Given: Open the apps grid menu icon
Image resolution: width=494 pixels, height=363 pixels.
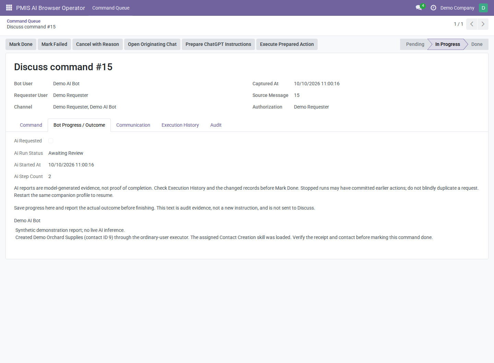Looking at the screenshot, I should (9, 8).
